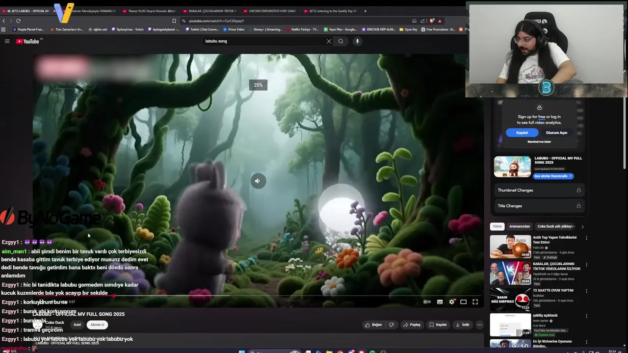This screenshot has width=628, height=353.
Task: Click video title 'LABUBU - OFFICIAL MV FULL SONG 2025'
Action: click(78, 314)
